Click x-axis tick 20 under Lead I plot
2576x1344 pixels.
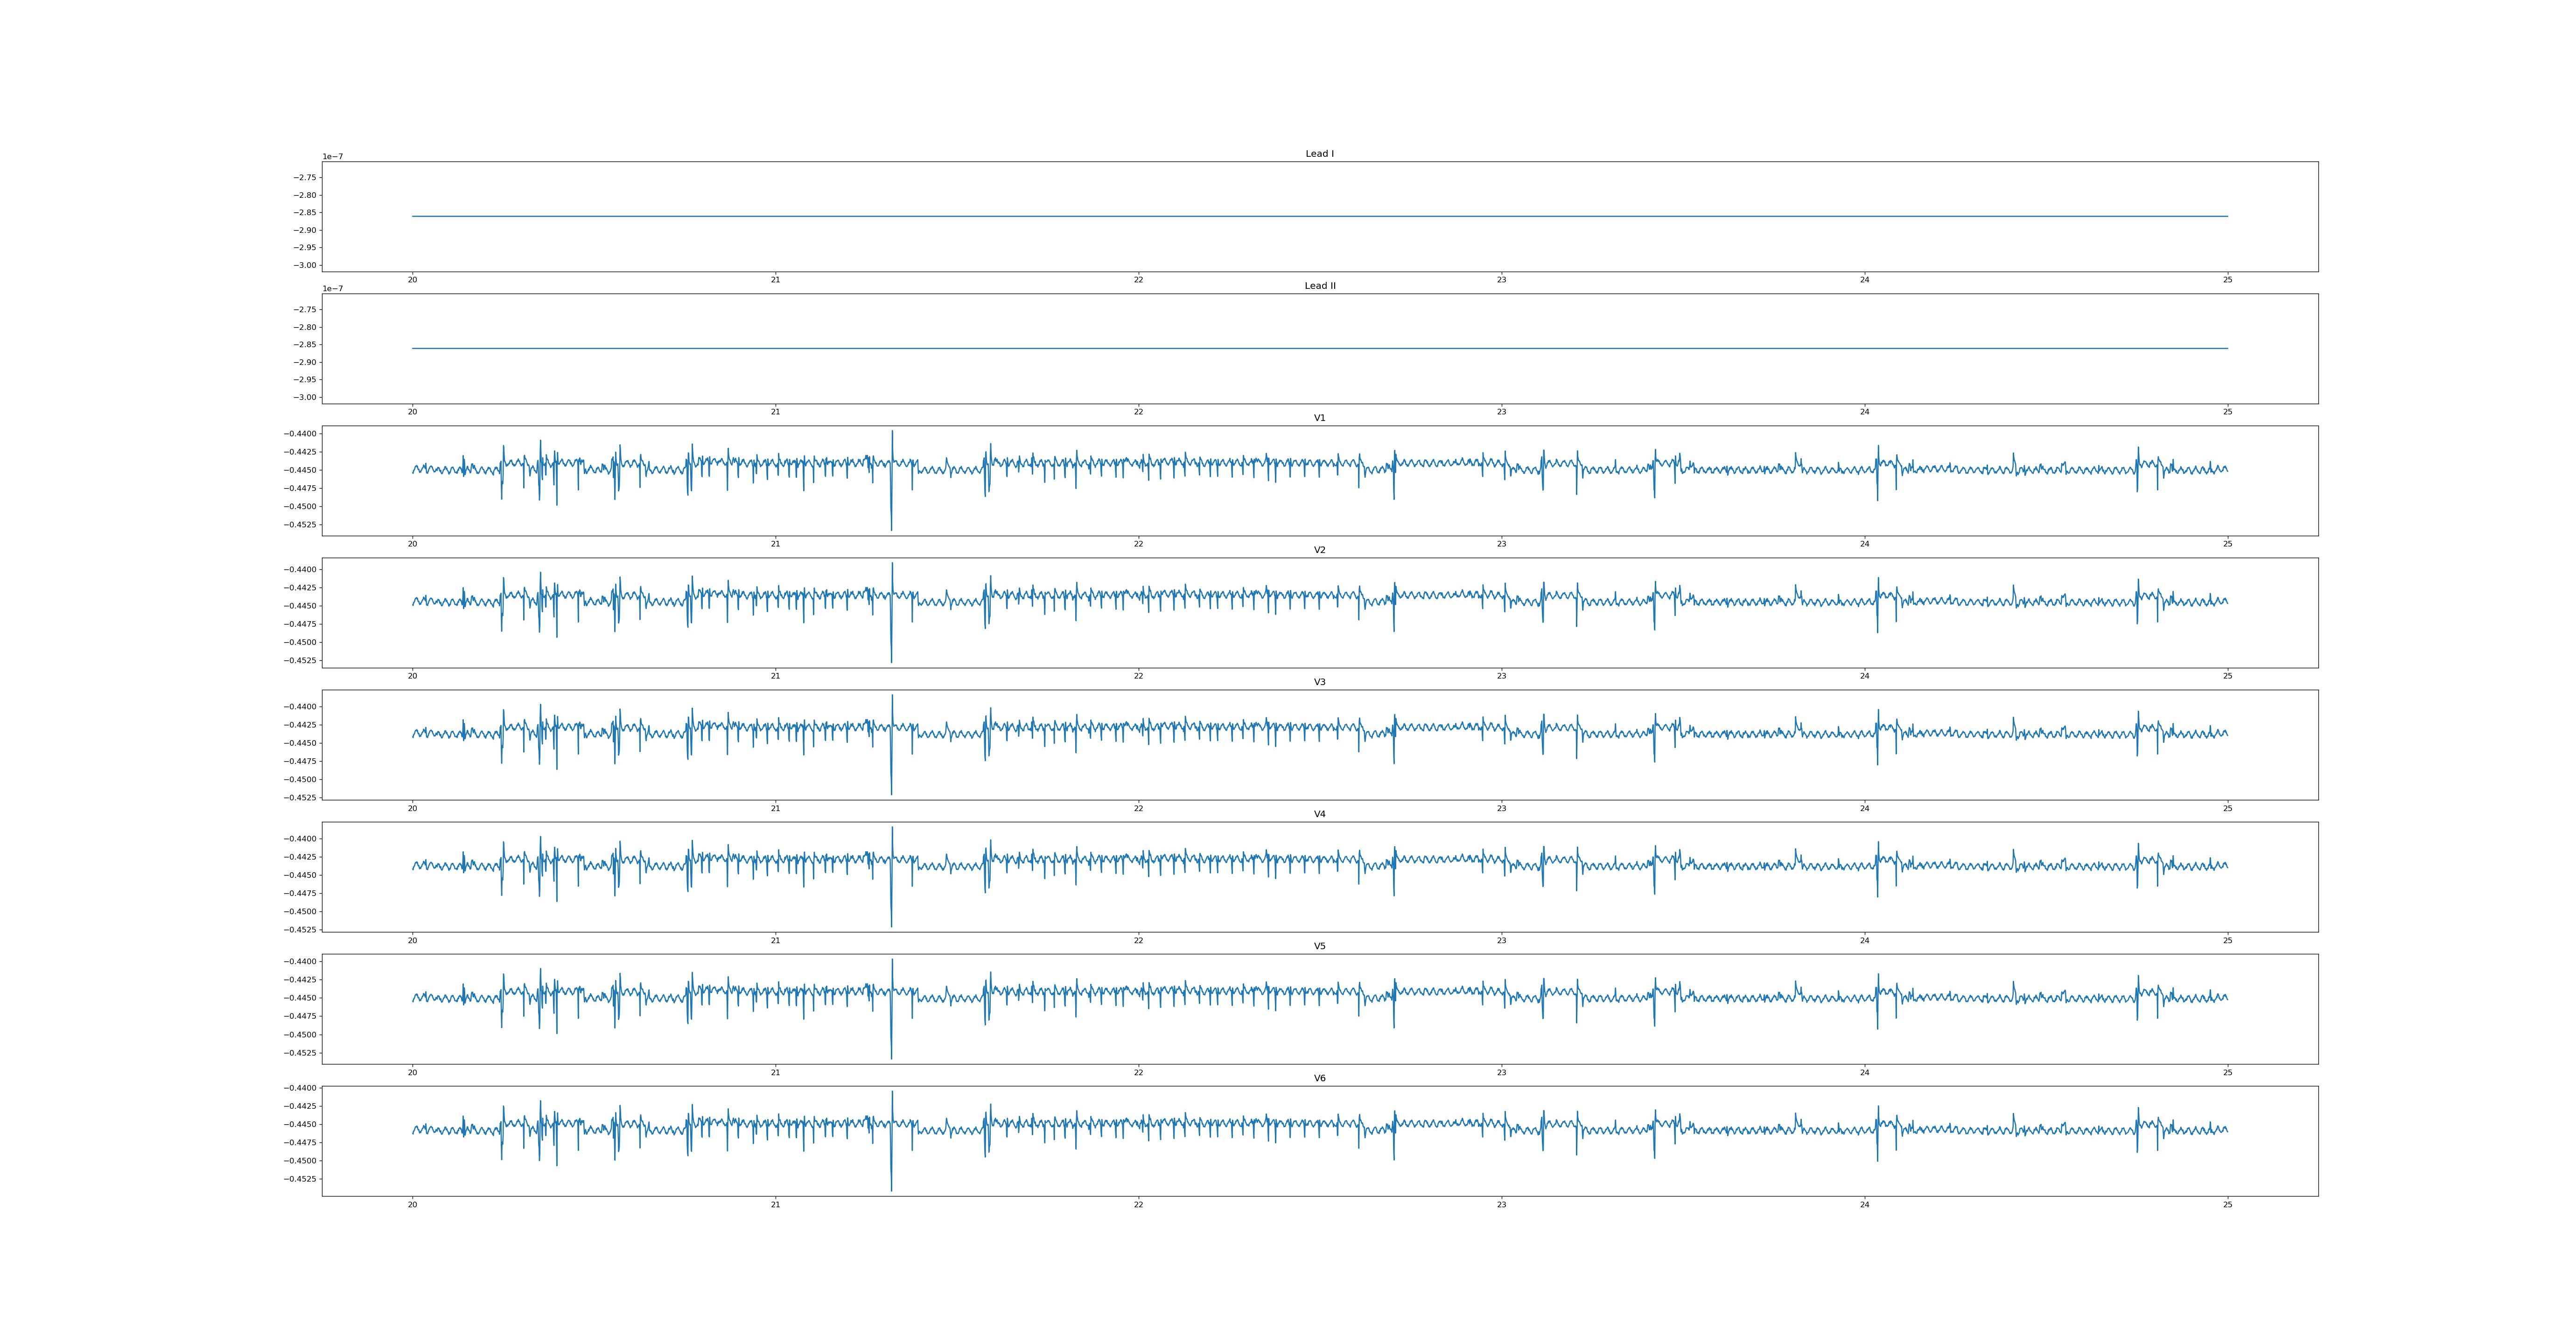[x=412, y=280]
